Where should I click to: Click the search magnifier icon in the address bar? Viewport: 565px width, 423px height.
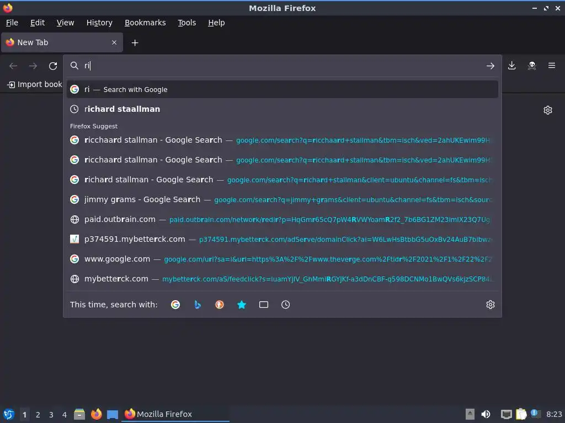click(74, 66)
